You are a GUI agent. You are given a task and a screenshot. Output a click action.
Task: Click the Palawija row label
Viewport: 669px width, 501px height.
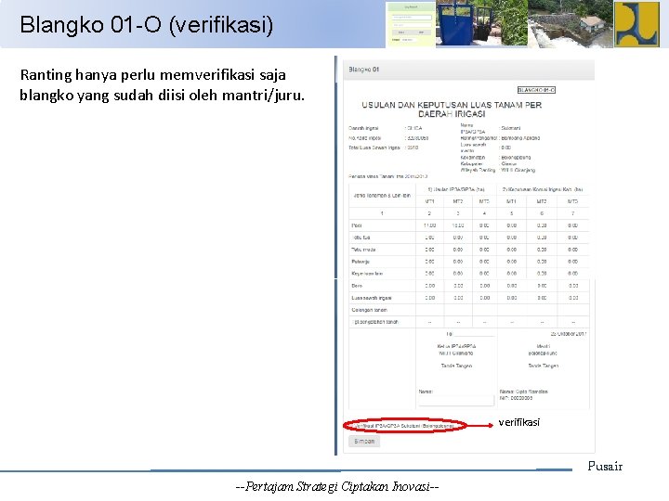click(x=361, y=262)
